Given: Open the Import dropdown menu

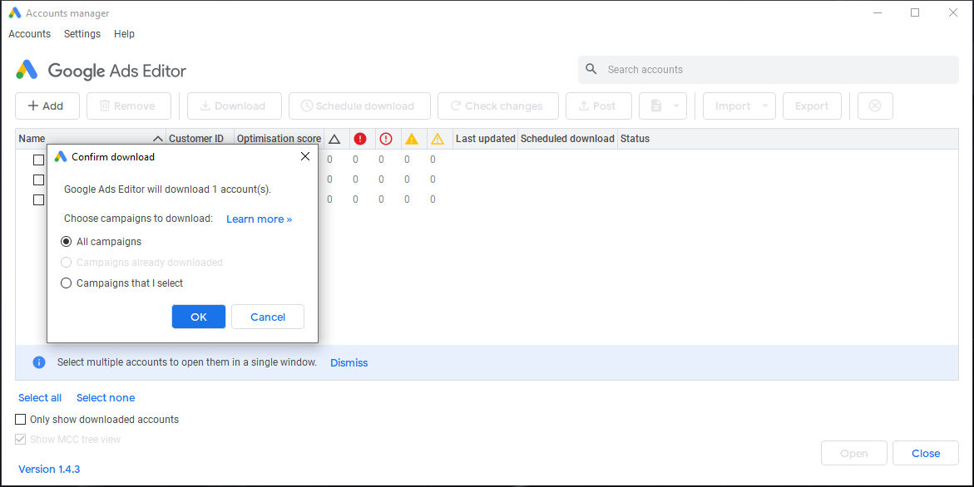Looking at the screenshot, I should pyautogui.click(x=764, y=106).
